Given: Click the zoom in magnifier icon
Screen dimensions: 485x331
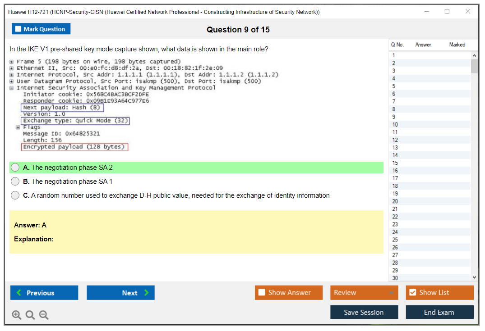Looking at the screenshot, I should click(17, 315).
